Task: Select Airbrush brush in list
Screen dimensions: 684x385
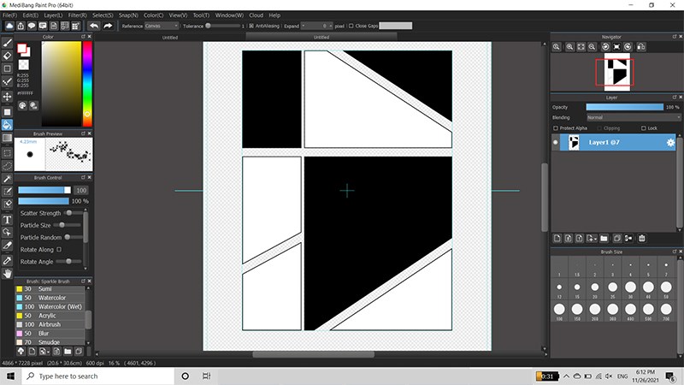Action: [50, 324]
